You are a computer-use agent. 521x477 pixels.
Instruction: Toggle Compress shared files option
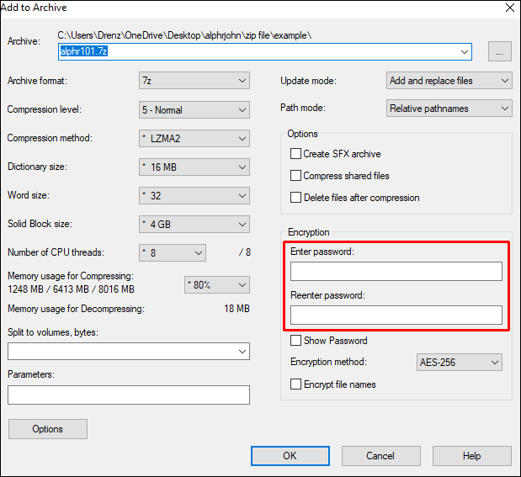(x=296, y=176)
